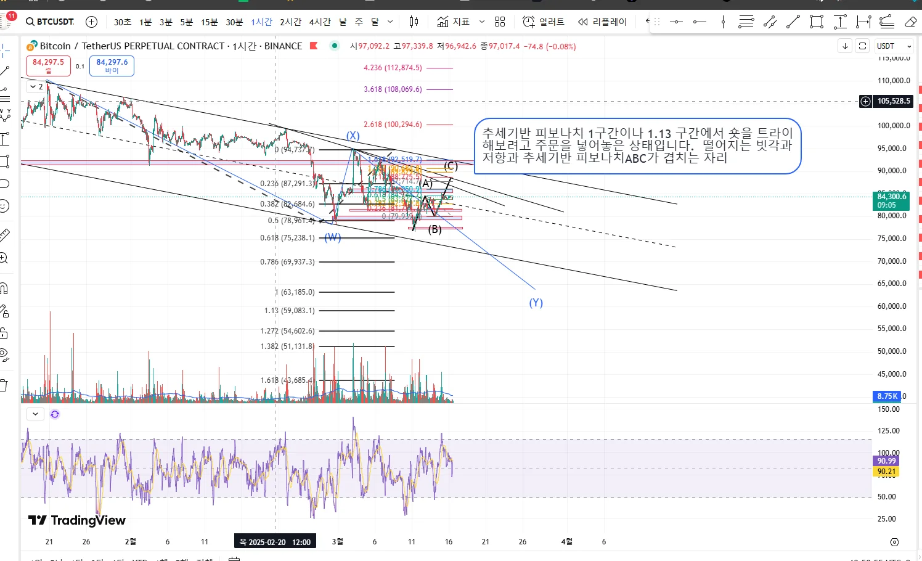Select the trend-based Fib extension tool
This screenshot has height=561, width=922.
tap(887, 22)
